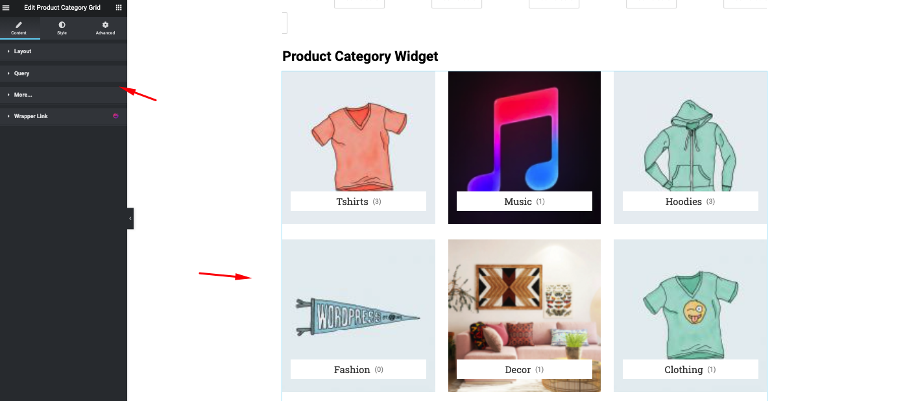905x401 pixels.
Task: Expand the Query section
Action: tap(21, 73)
